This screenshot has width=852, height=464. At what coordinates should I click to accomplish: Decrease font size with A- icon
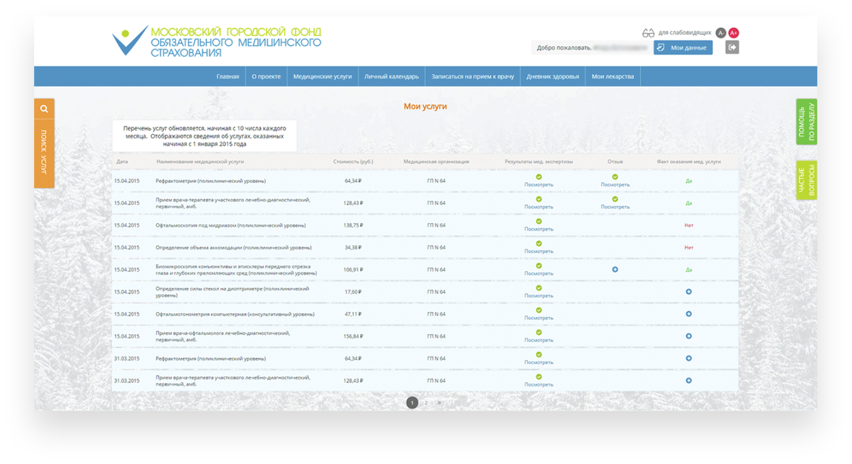click(x=721, y=33)
